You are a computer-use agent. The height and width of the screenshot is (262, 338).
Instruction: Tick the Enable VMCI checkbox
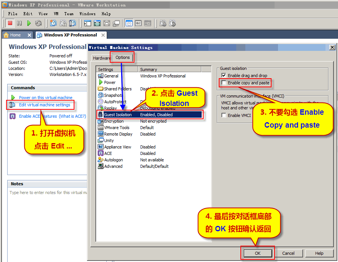pyautogui.click(x=224, y=115)
